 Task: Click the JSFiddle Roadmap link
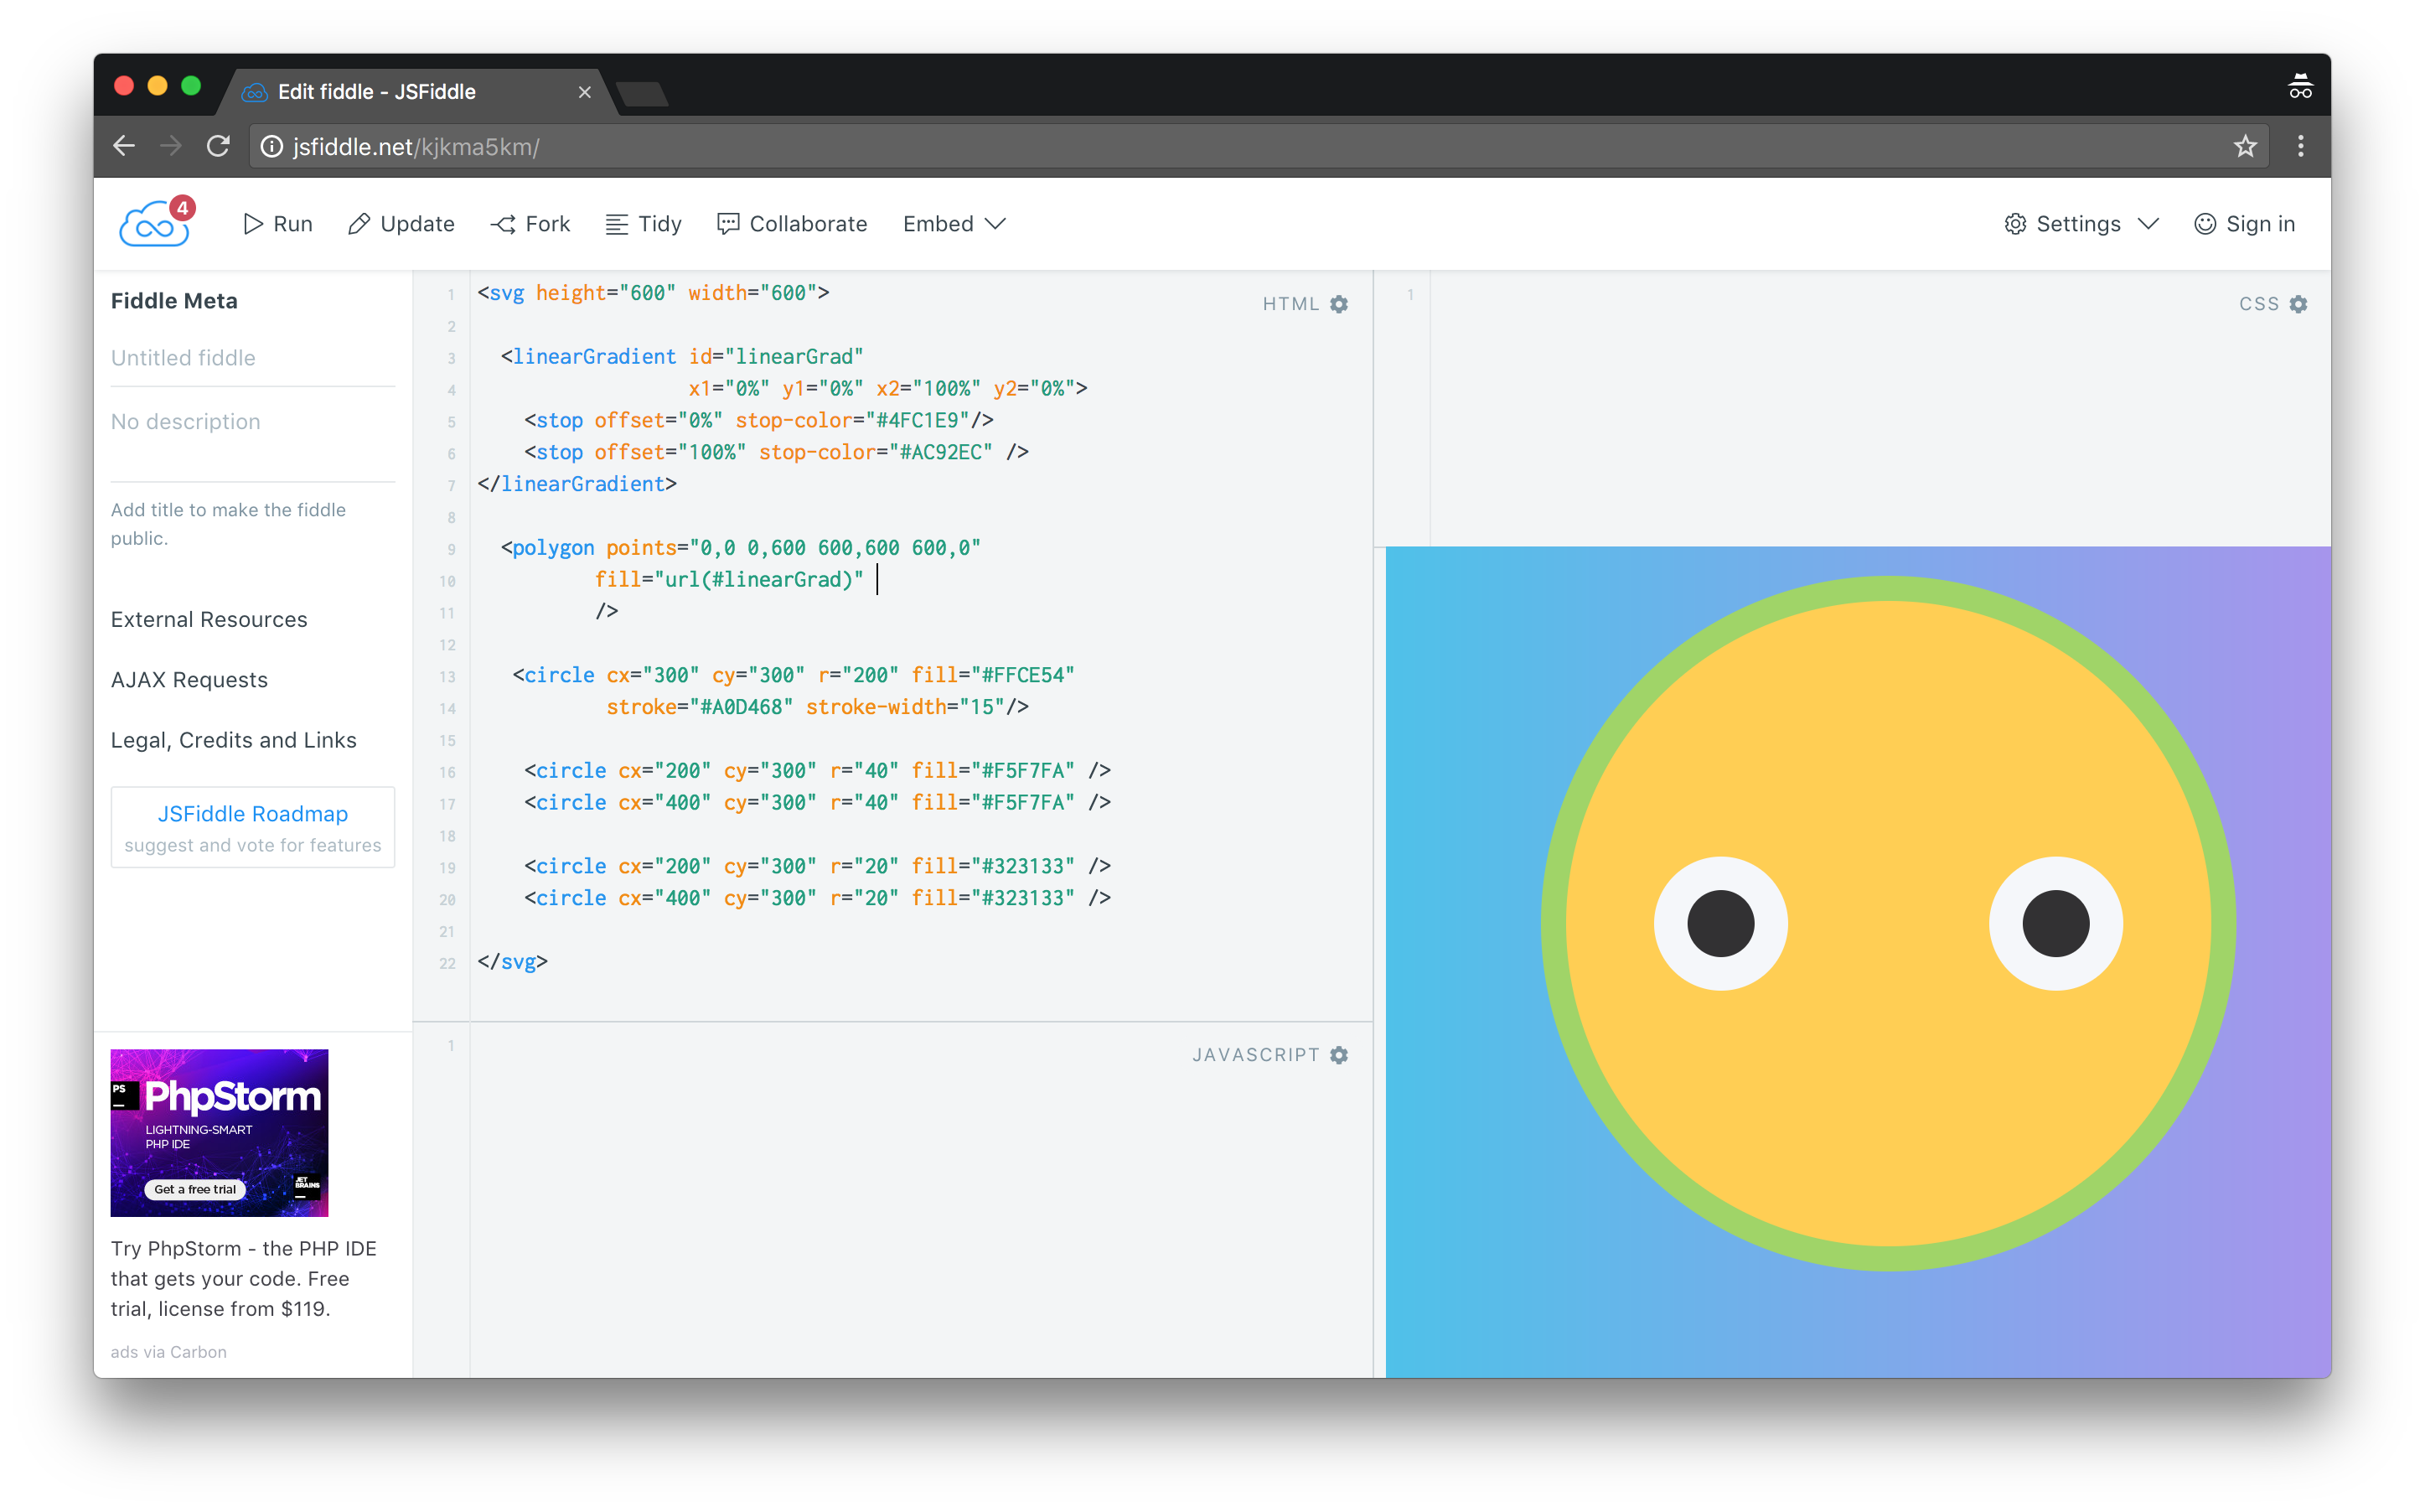click(252, 812)
